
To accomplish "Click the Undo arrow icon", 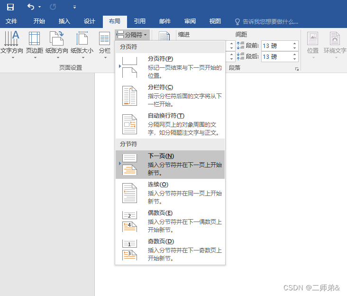I will point(31,7).
